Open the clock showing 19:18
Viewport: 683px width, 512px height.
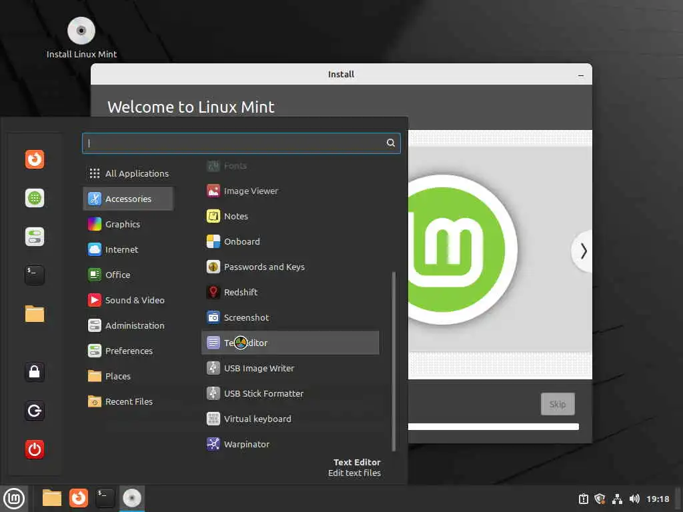point(658,499)
